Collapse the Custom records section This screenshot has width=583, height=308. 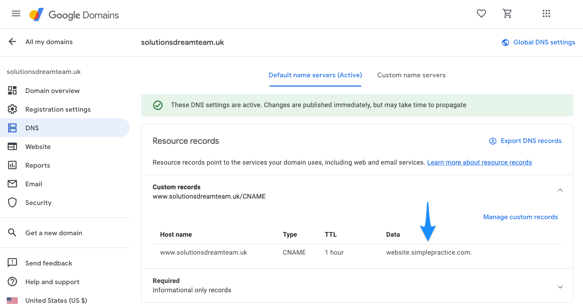(560, 190)
